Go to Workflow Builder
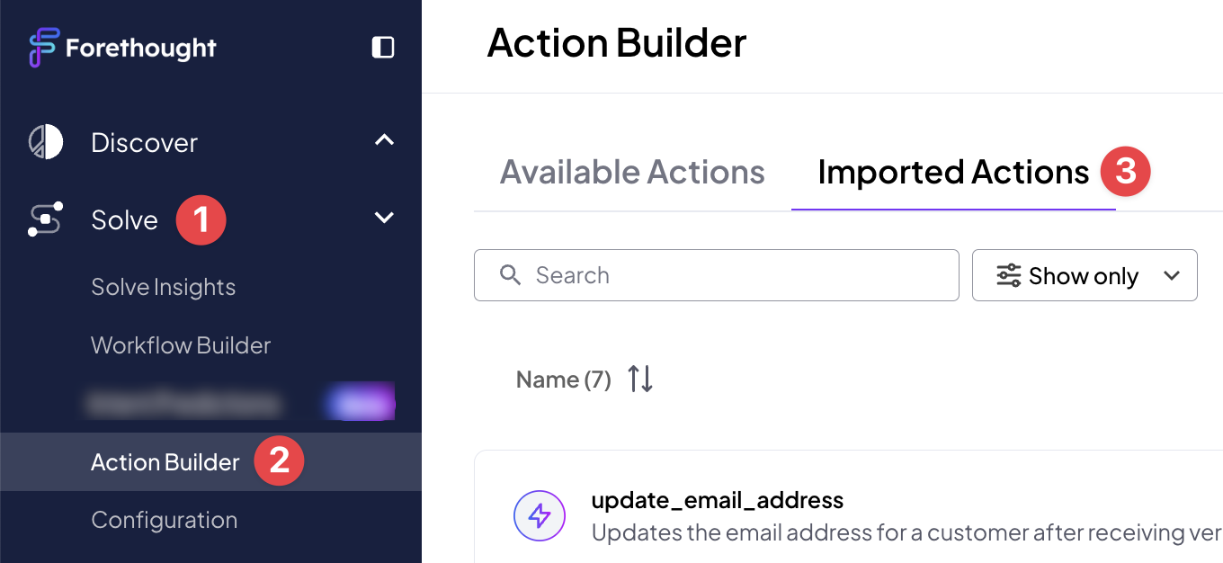 pos(181,345)
